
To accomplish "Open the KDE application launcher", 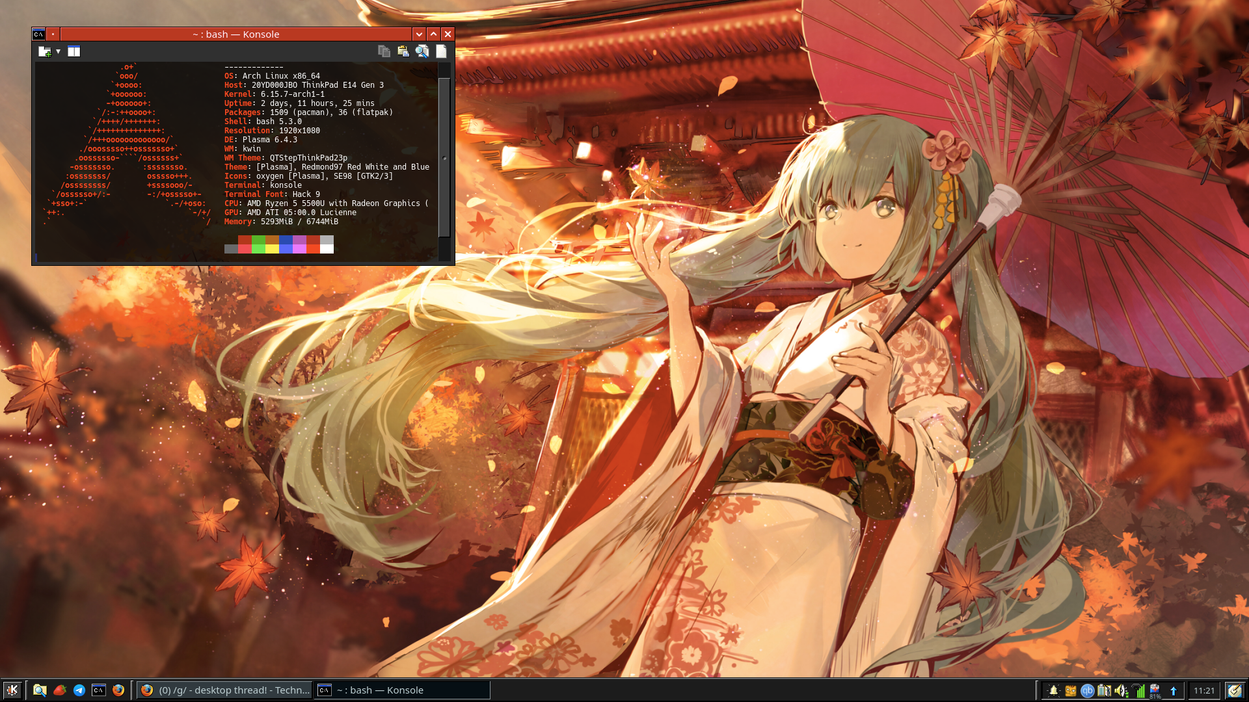I will pos(12,690).
